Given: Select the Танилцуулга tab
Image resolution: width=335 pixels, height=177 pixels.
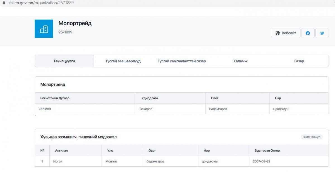Looking at the screenshot, I should [64, 61].
